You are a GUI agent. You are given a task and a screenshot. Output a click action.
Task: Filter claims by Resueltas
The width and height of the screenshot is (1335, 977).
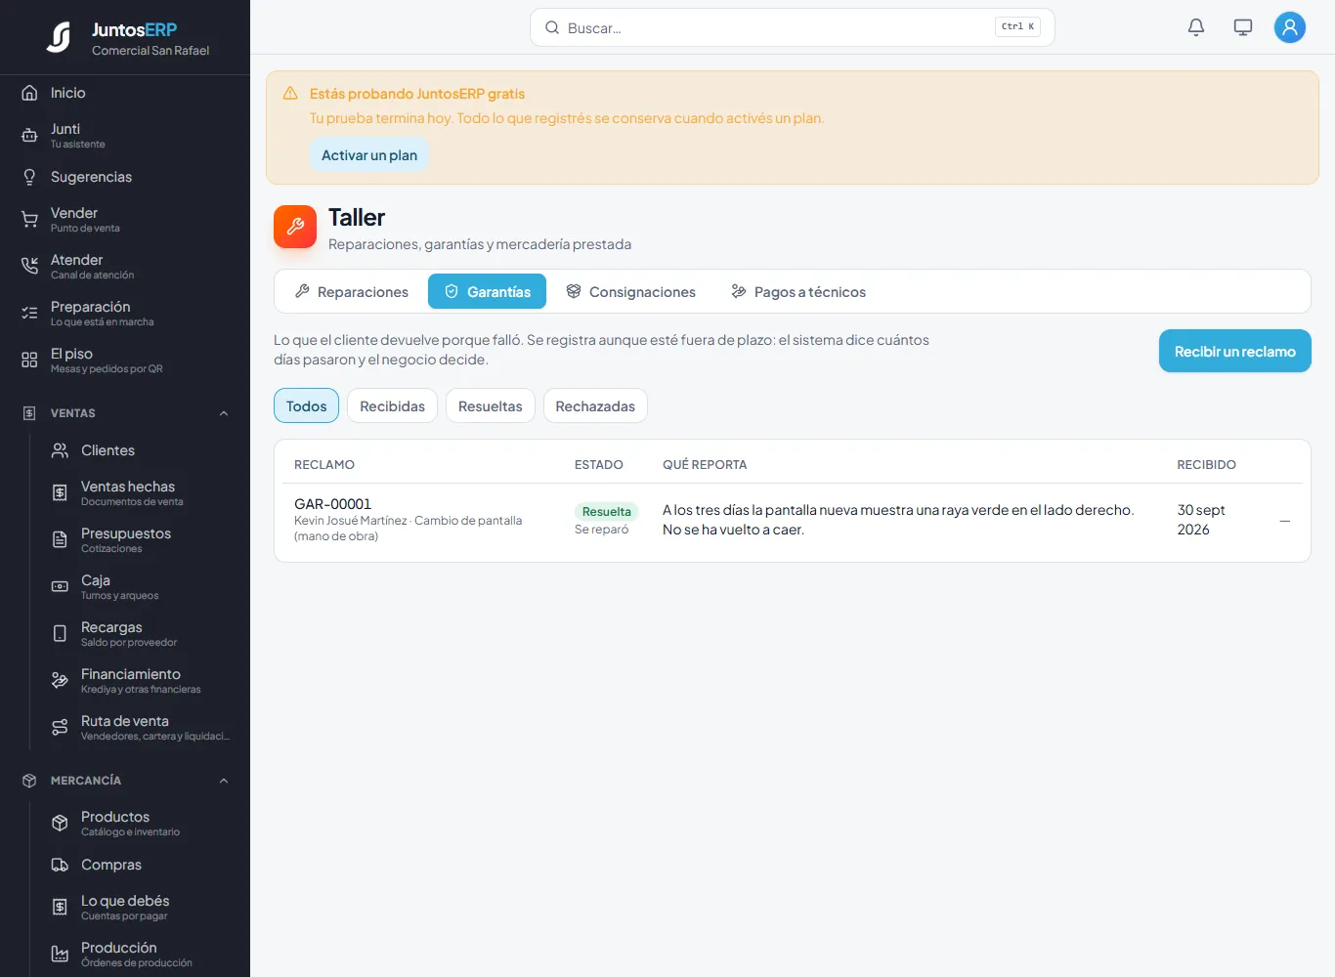(491, 405)
